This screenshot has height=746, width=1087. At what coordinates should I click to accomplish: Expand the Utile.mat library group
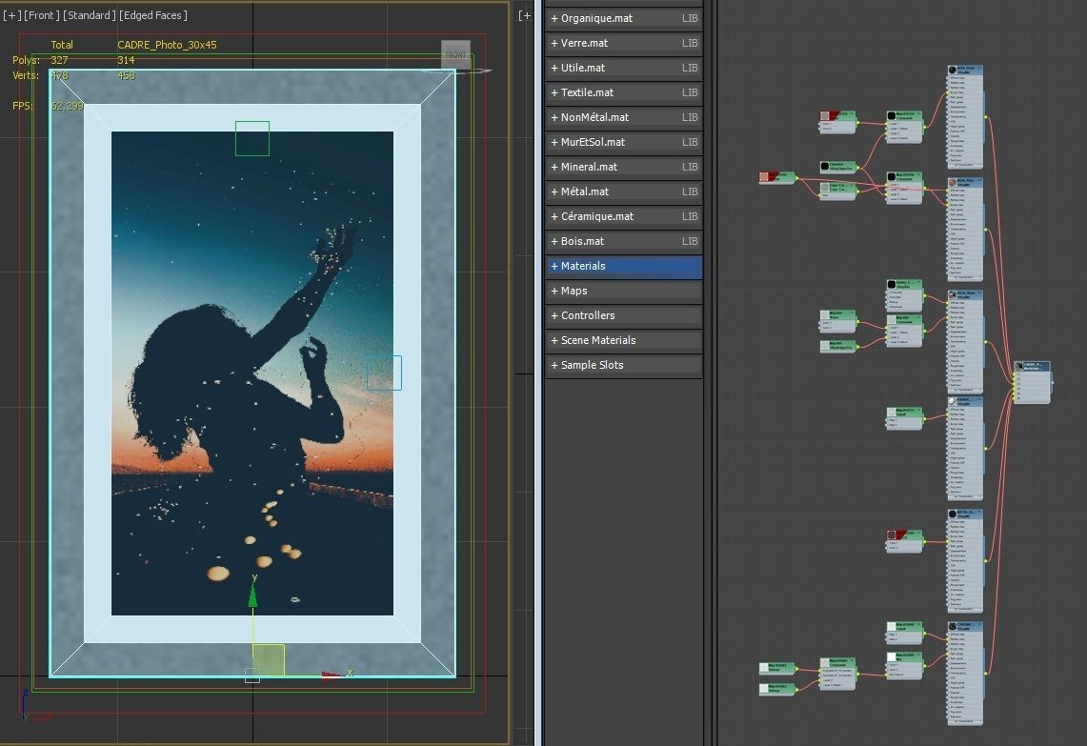point(623,68)
